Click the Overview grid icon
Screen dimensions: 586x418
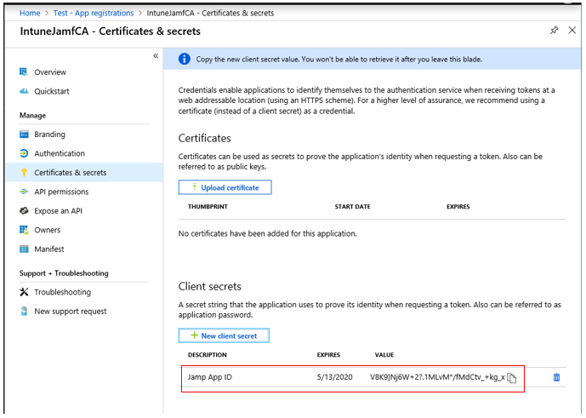point(24,72)
